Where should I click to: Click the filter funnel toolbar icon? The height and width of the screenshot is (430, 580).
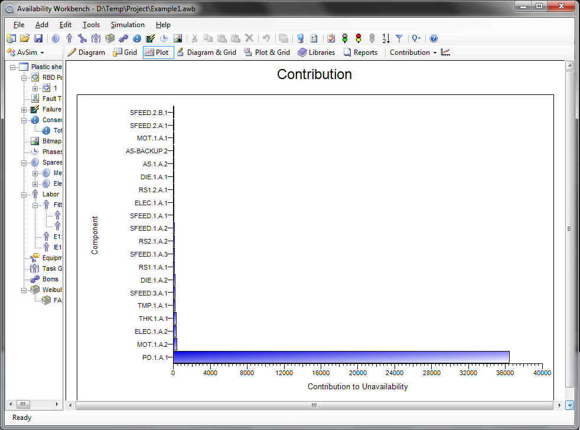399,38
